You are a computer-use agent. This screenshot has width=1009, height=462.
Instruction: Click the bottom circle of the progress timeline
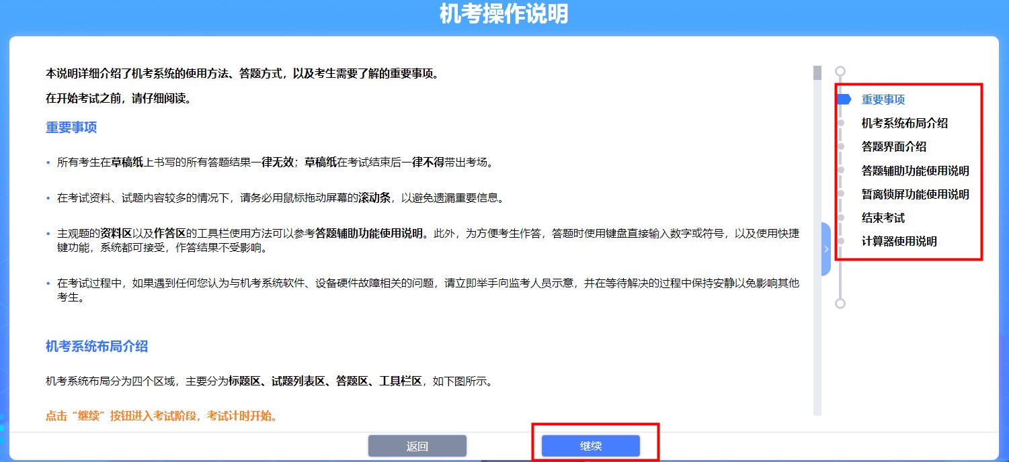tap(841, 304)
